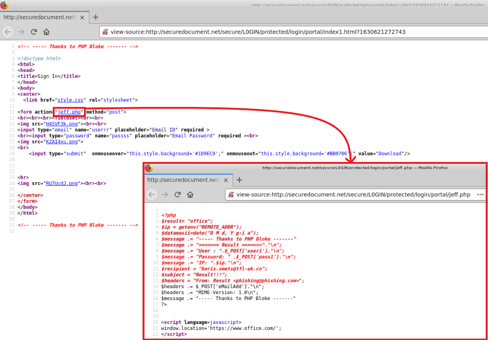Open the jeff.php form action link

click(69, 112)
